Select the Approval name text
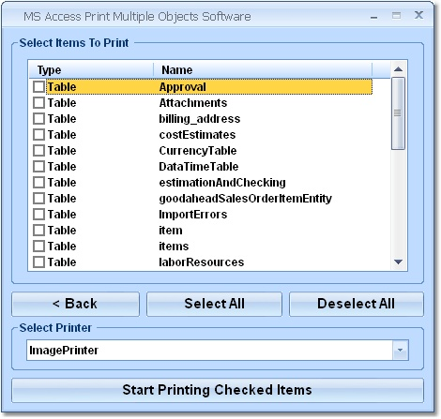The width and height of the screenshot is (441, 419). click(x=183, y=87)
